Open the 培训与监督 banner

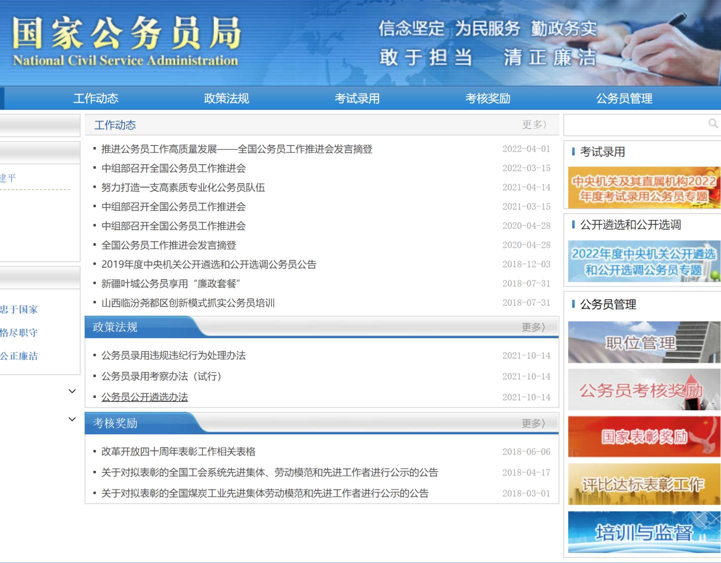point(644,532)
